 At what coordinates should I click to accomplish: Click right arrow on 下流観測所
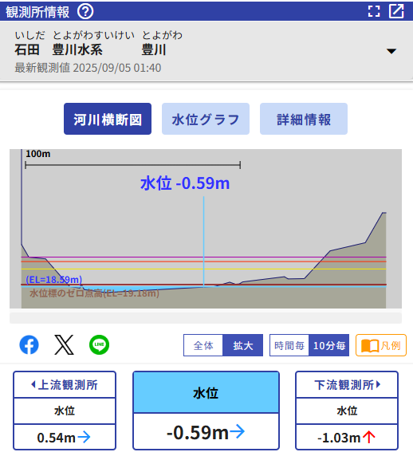tap(378, 384)
